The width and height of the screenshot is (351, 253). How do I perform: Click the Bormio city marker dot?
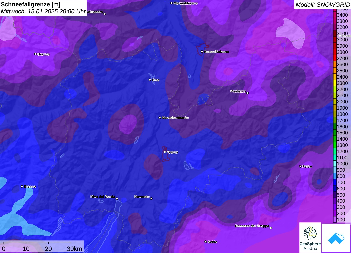35,54
